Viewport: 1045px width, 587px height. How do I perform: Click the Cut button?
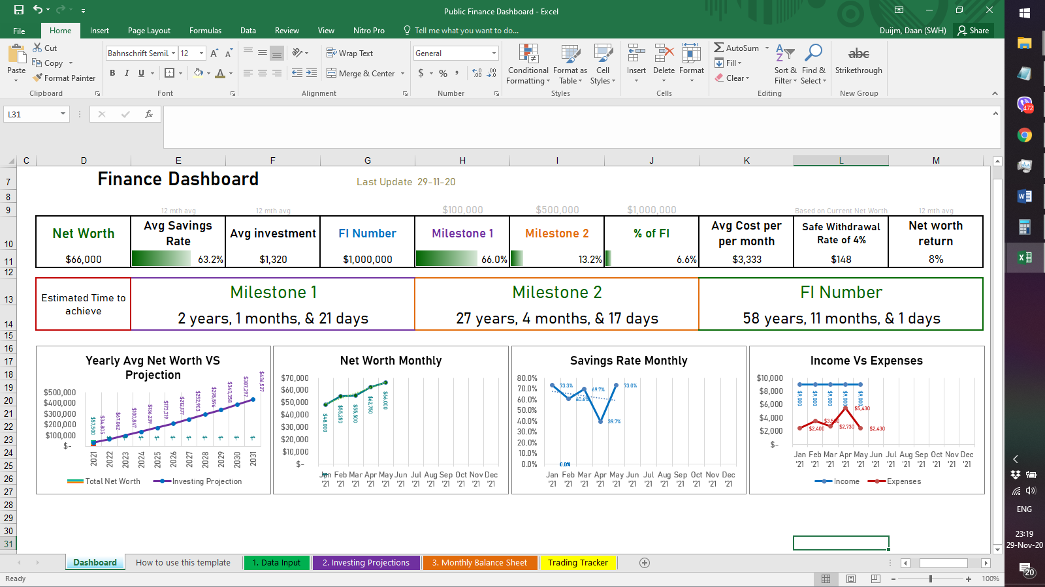[x=44, y=48]
